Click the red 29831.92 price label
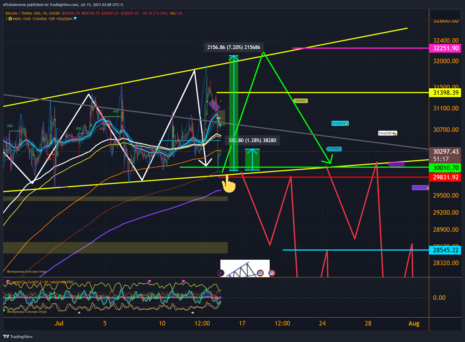This screenshot has height=342, width=465. (x=446, y=177)
